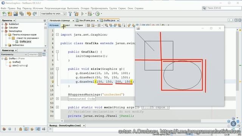Image resolution: width=242 pixels, height=136 pixels.
Task: Switch to the NewJFrame.java tab
Action: pyautogui.click(x=87, y=20)
